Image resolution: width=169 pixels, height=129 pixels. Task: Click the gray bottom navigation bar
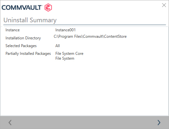[84, 123]
